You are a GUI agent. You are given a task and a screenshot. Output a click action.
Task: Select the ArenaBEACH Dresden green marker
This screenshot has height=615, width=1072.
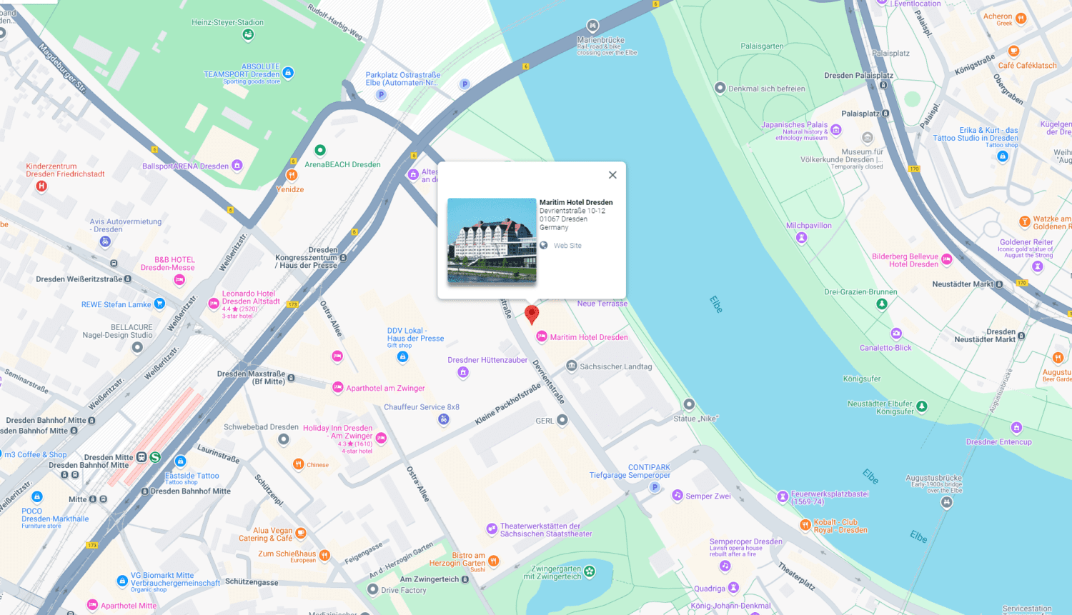pyautogui.click(x=320, y=150)
